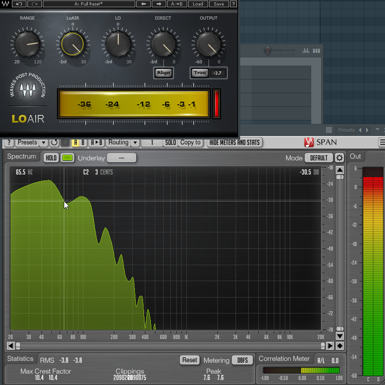Click the frequency scroll right arrow
Screen dimensions: 385x385
coord(330,346)
